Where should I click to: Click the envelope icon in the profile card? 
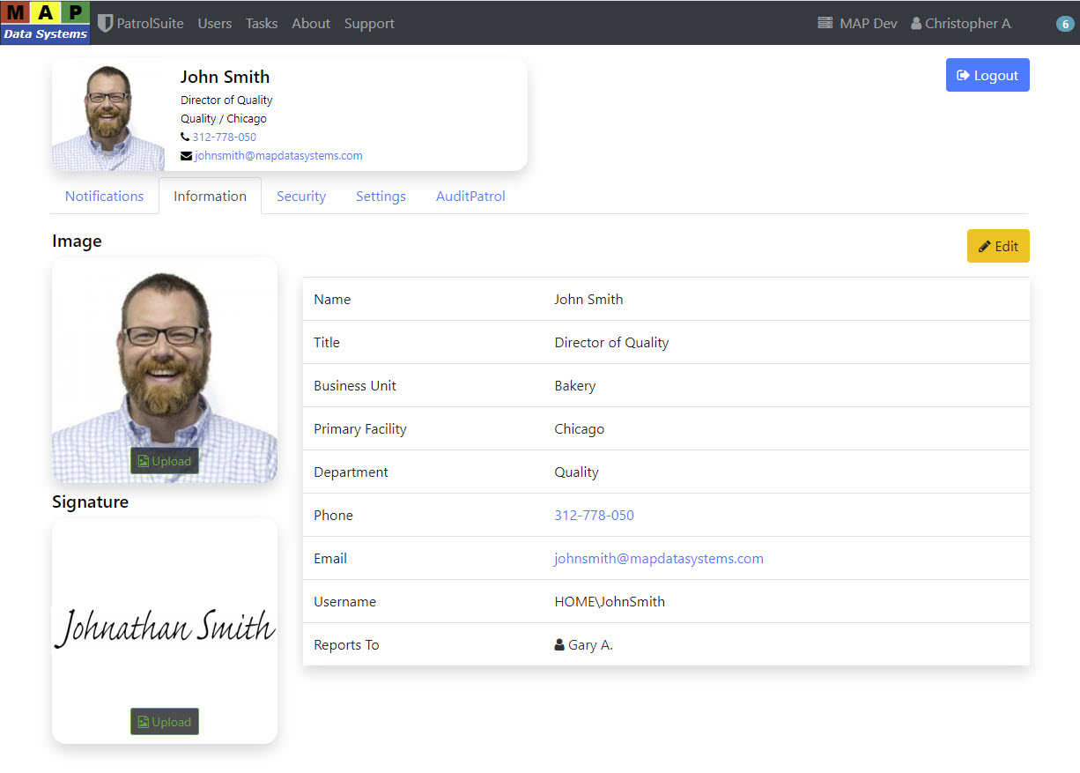(186, 156)
